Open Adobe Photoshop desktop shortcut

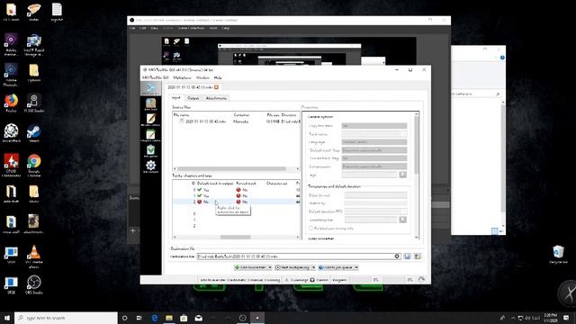pyautogui.click(x=11, y=75)
